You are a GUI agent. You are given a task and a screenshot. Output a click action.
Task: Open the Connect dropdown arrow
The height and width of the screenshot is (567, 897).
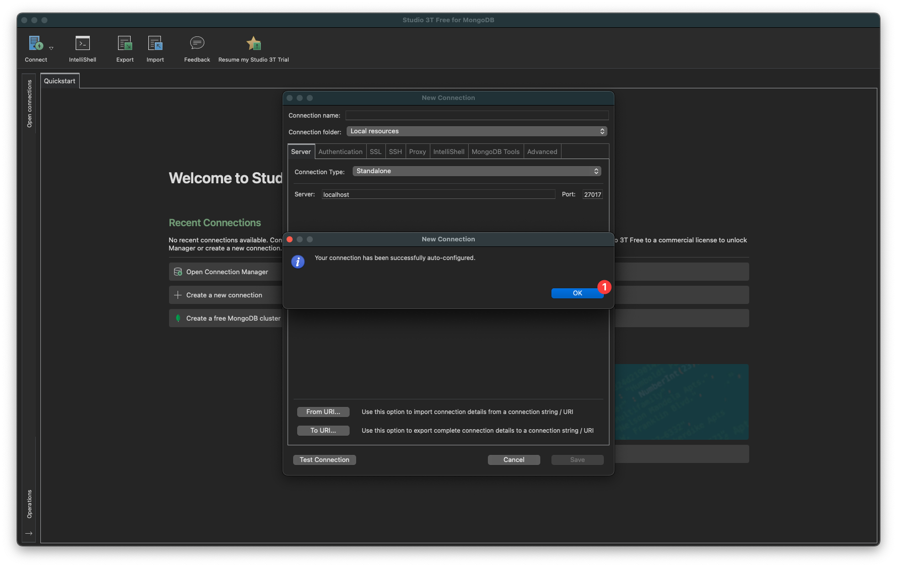tap(51, 48)
